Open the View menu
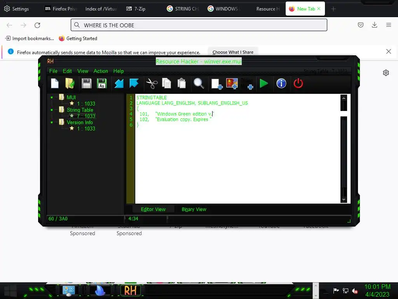The height and width of the screenshot is (299, 398). pos(83,71)
